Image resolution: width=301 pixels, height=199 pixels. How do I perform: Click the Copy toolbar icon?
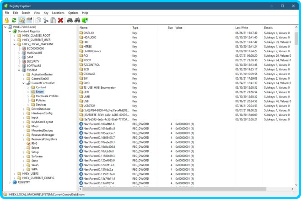(x=38, y=20)
